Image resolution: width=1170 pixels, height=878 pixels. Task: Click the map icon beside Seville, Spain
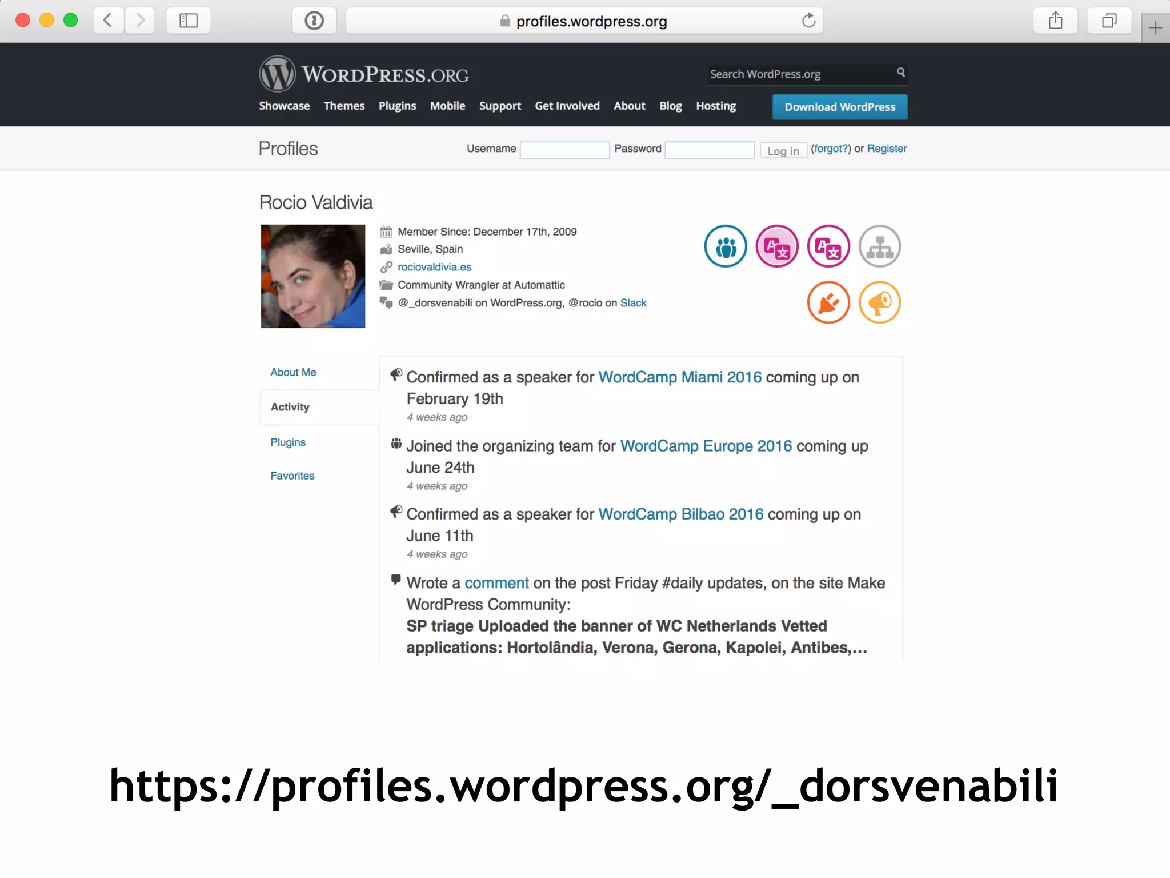[386, 249]
